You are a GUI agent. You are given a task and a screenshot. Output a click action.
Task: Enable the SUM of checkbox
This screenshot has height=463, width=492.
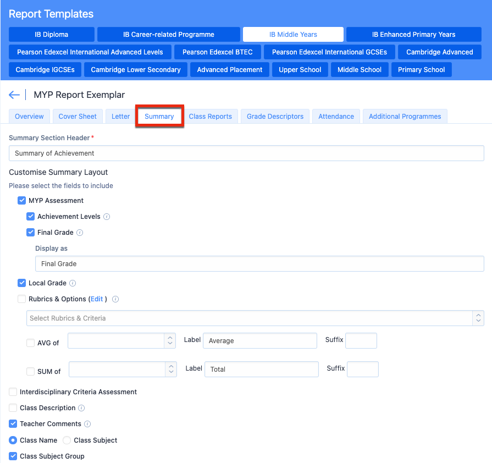(30, 372)
